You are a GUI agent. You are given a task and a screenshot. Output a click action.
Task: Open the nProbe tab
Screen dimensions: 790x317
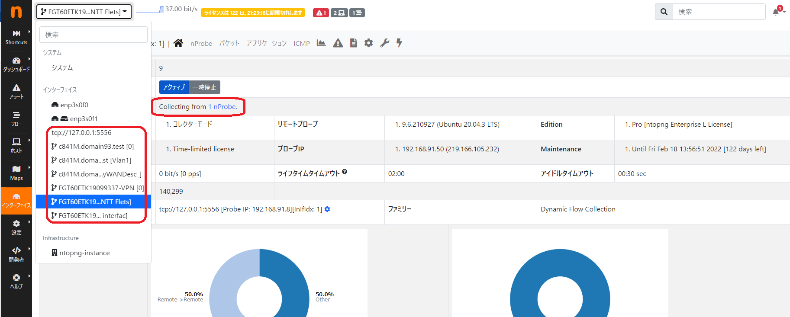click(x=201, y=43)
